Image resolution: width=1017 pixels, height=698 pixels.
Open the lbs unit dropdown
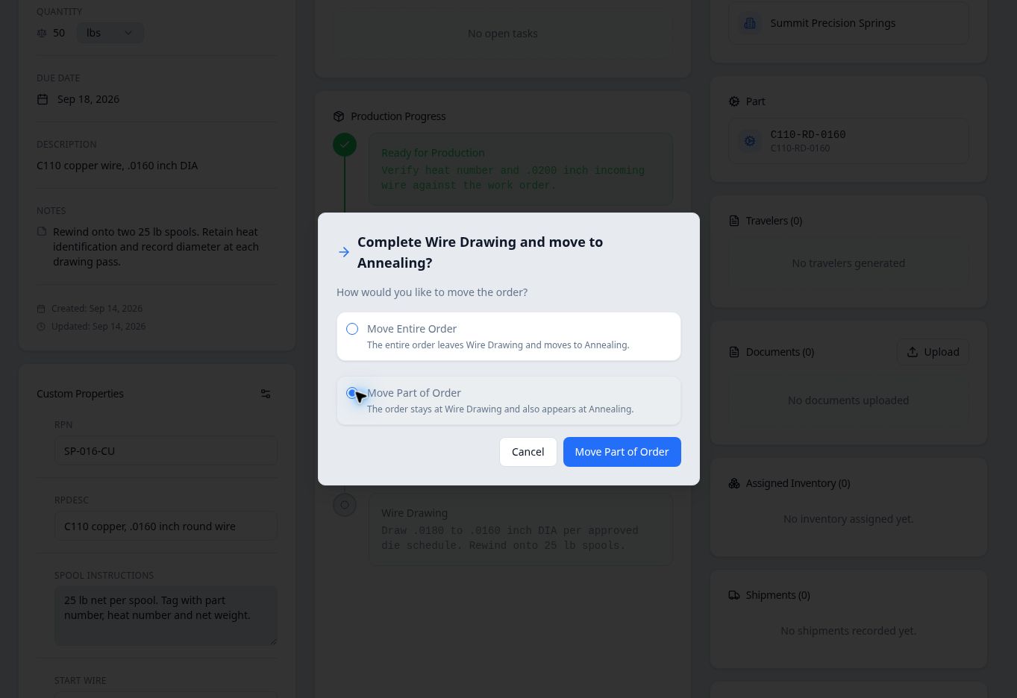pos(110,33)
